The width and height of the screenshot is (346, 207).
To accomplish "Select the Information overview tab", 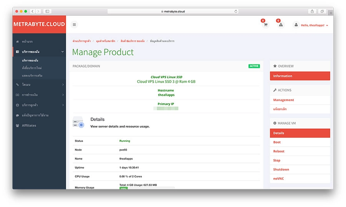I will coord(299,76).
